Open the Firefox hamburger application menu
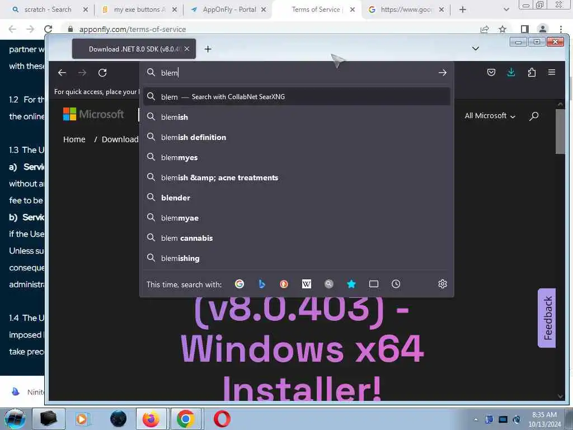Image resolution: width=573 pixels, height=430 pixels. (552, 72)
